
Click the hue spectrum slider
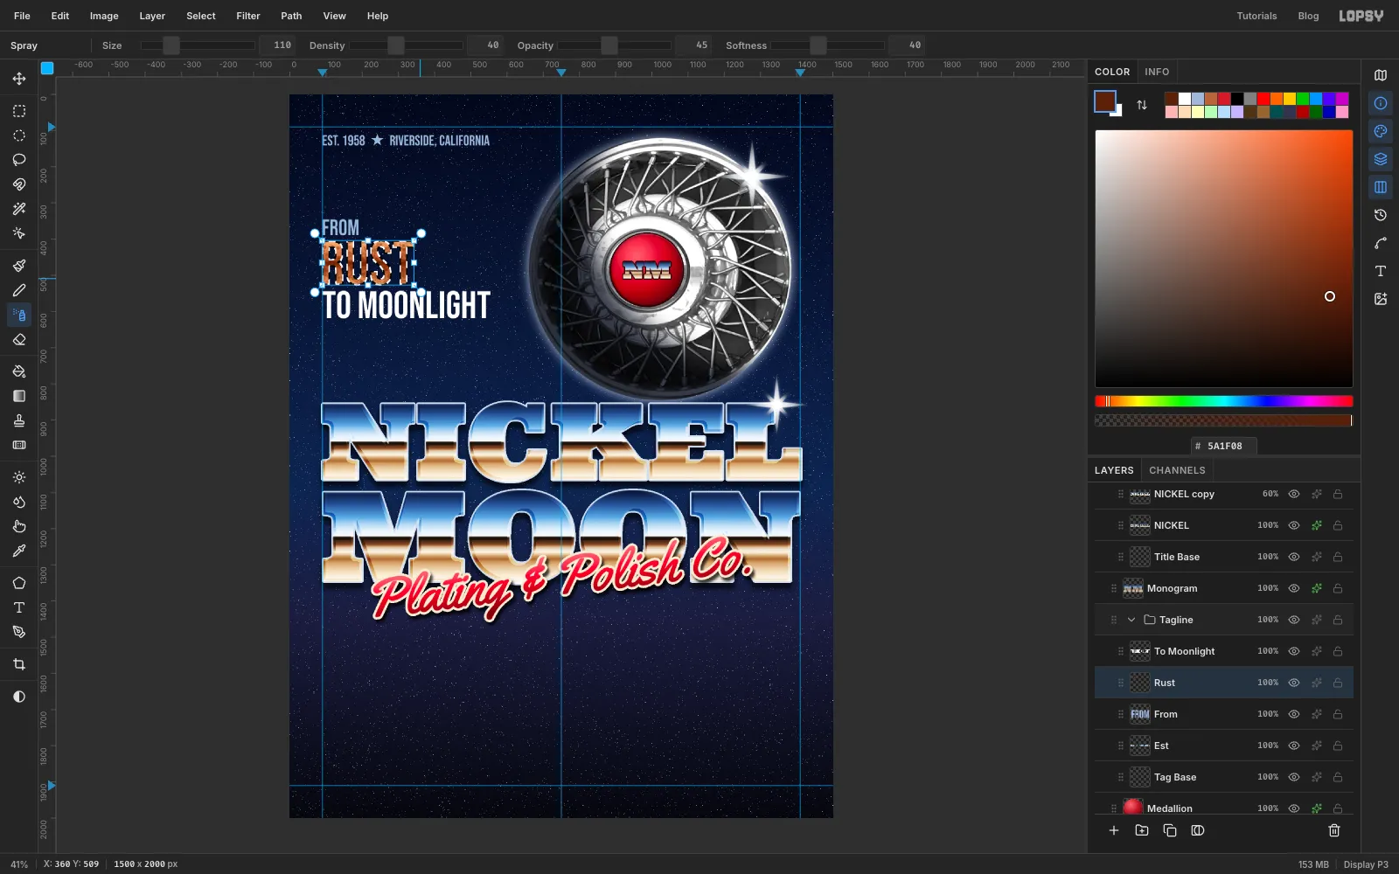coord(1224,401)
